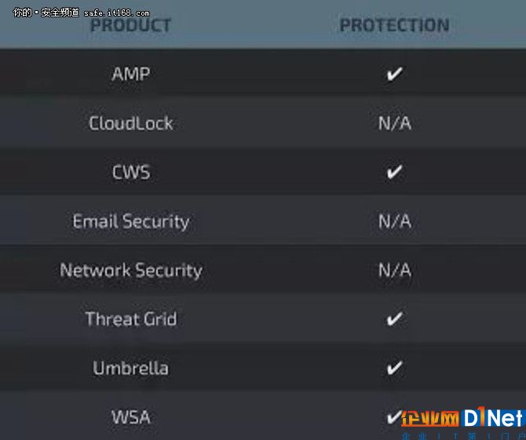Select the Network Security row label
Screen dimensions: 526x440
pos(131,270)
